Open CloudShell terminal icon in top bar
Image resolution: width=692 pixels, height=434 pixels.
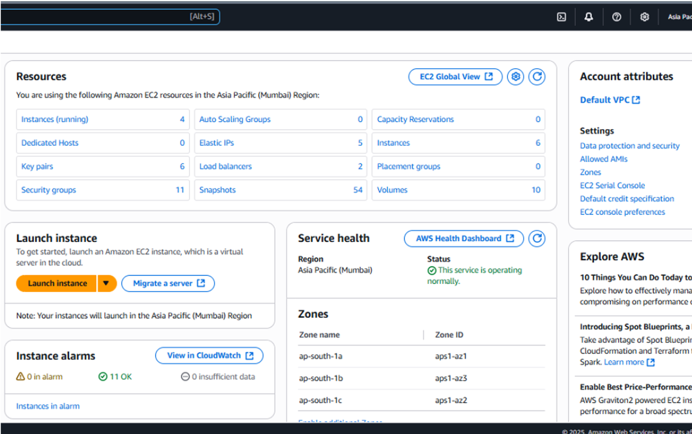tap(561, 17)
